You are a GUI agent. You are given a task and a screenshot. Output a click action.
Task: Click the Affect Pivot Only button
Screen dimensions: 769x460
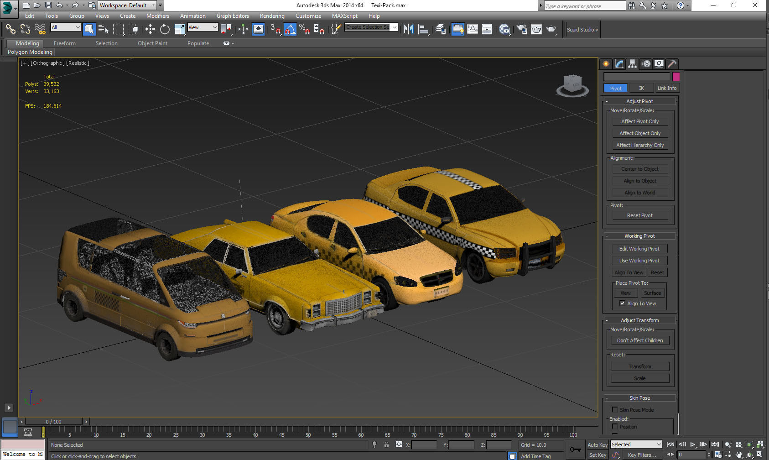(640, 121)
